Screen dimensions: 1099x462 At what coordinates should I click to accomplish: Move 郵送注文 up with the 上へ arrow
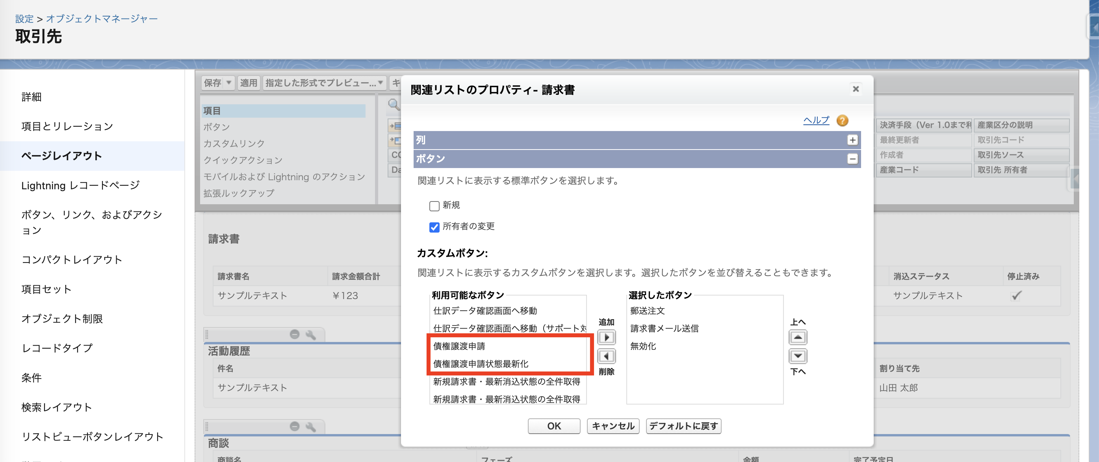(x=797, y=337)
